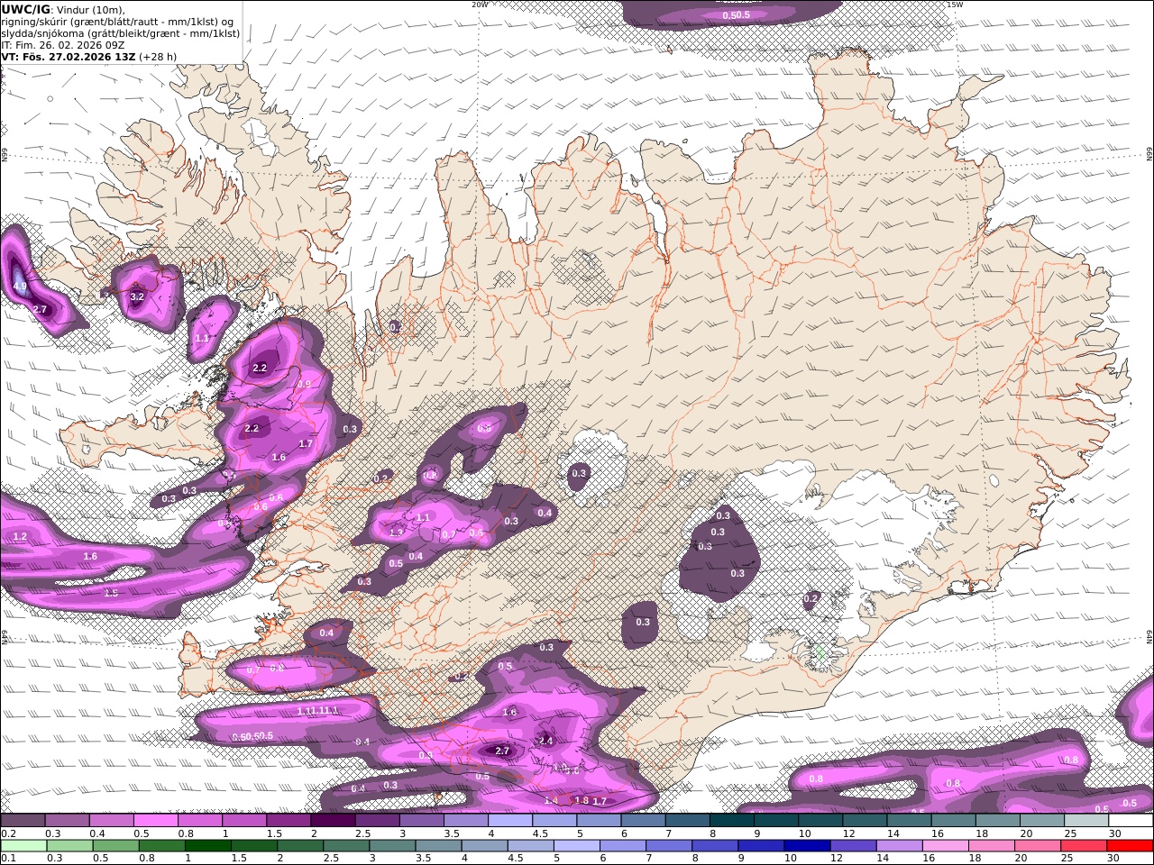Pick the 2.5 swatch in the snow legend row
1154x865 pixels.
pyautogui.click(x=376, y=820)
